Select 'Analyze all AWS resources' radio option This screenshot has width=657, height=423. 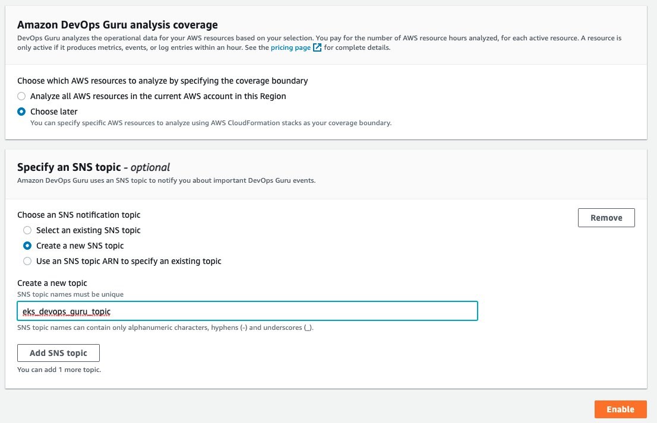[21, 96]
